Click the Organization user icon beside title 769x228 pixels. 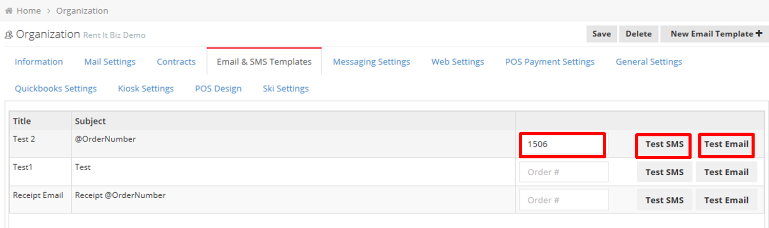(9, 35)
